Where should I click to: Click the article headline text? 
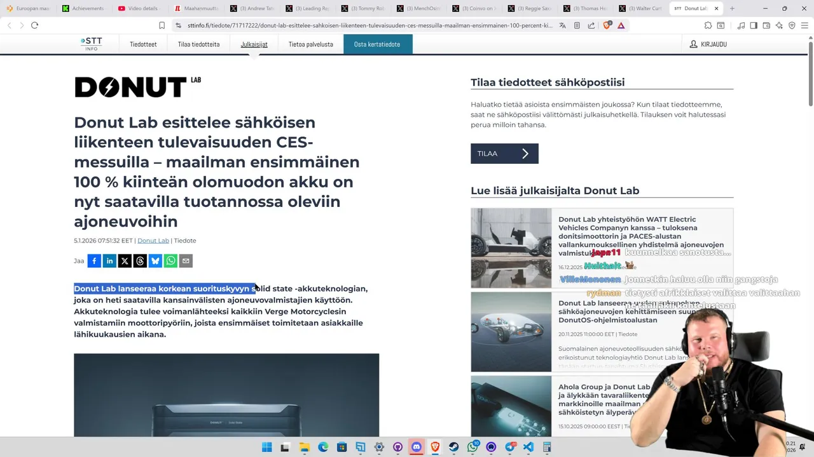216,171
